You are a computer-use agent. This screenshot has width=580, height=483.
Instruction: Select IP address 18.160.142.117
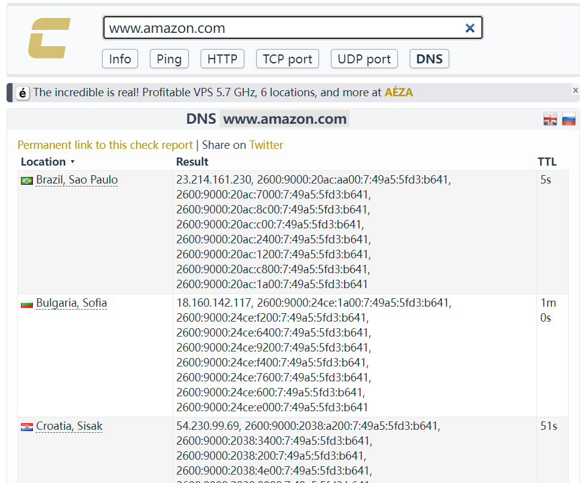click(214, 302)
